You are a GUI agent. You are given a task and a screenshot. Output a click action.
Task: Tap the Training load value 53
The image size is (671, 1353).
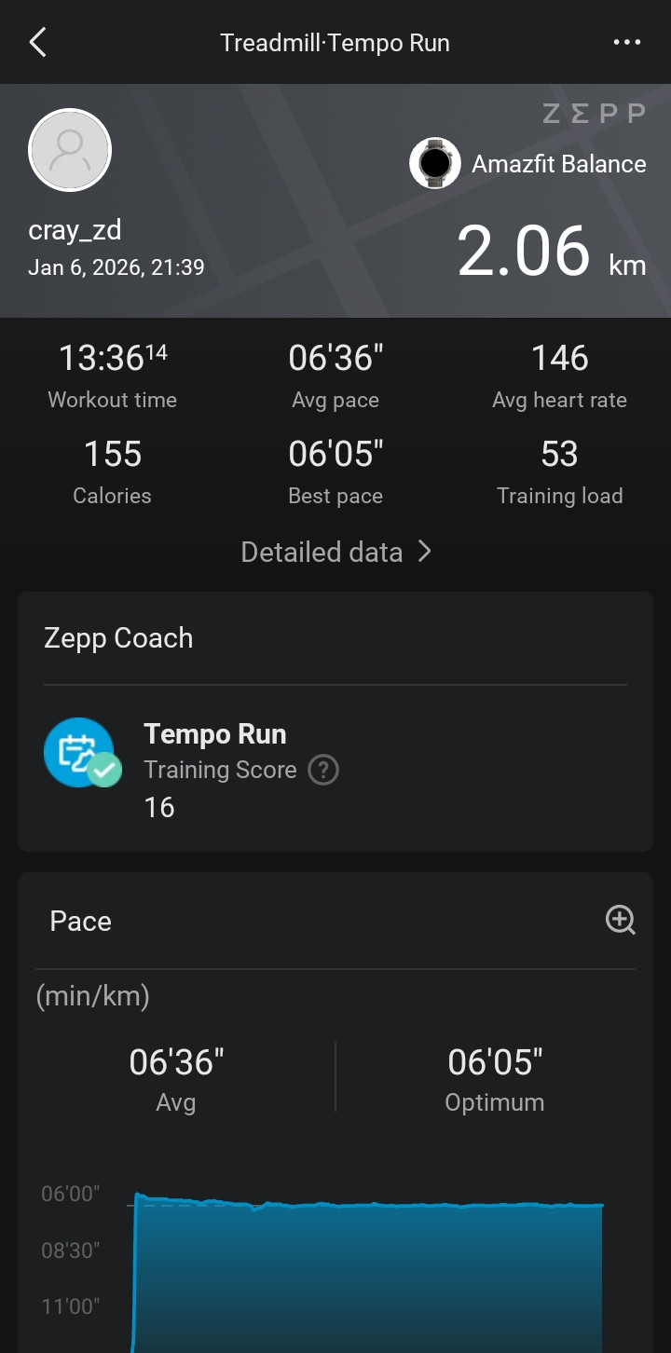pyautogui.click(x=559, y=454)
